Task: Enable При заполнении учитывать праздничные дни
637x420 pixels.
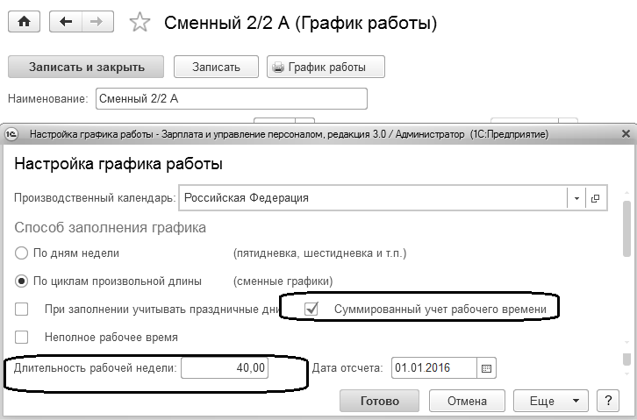Action: 21,310
